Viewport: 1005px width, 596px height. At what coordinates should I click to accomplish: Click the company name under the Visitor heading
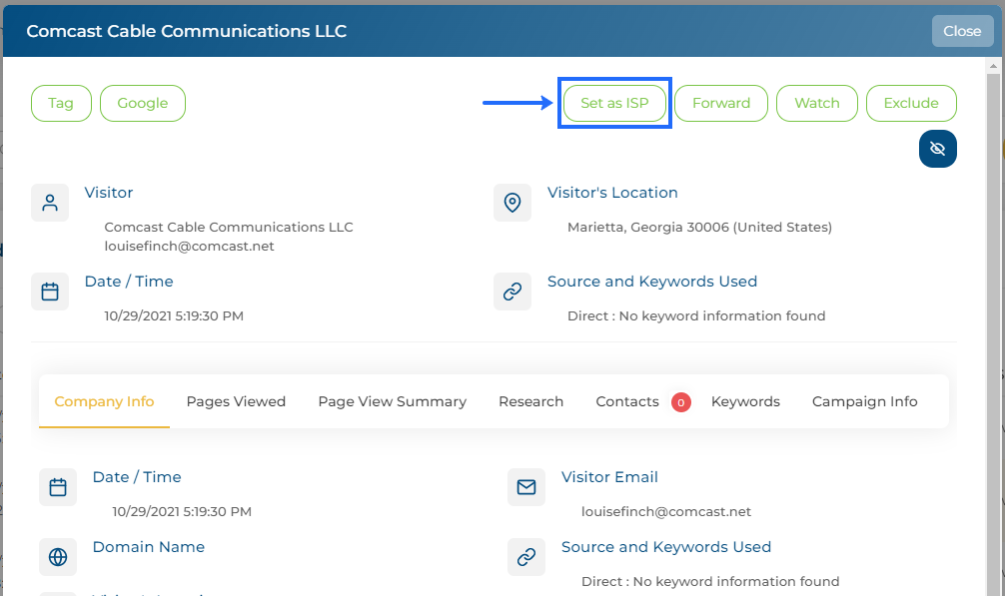click(229, 228)
